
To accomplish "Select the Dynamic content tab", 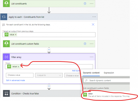I will pos(91,73).
